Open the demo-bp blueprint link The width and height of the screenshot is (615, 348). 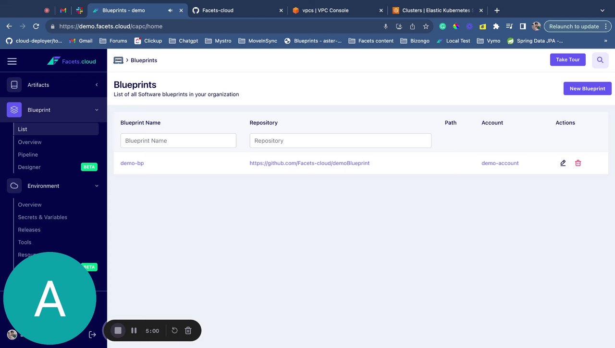(132, 163)
